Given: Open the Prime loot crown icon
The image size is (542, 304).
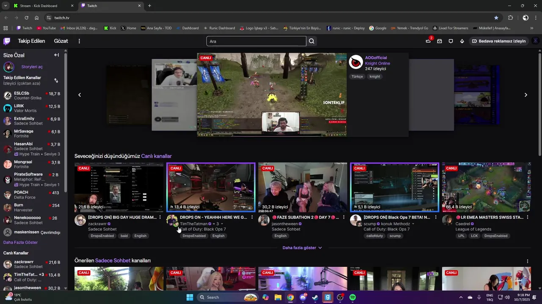Looking at the screenshot, I should (x=428, y=41).
